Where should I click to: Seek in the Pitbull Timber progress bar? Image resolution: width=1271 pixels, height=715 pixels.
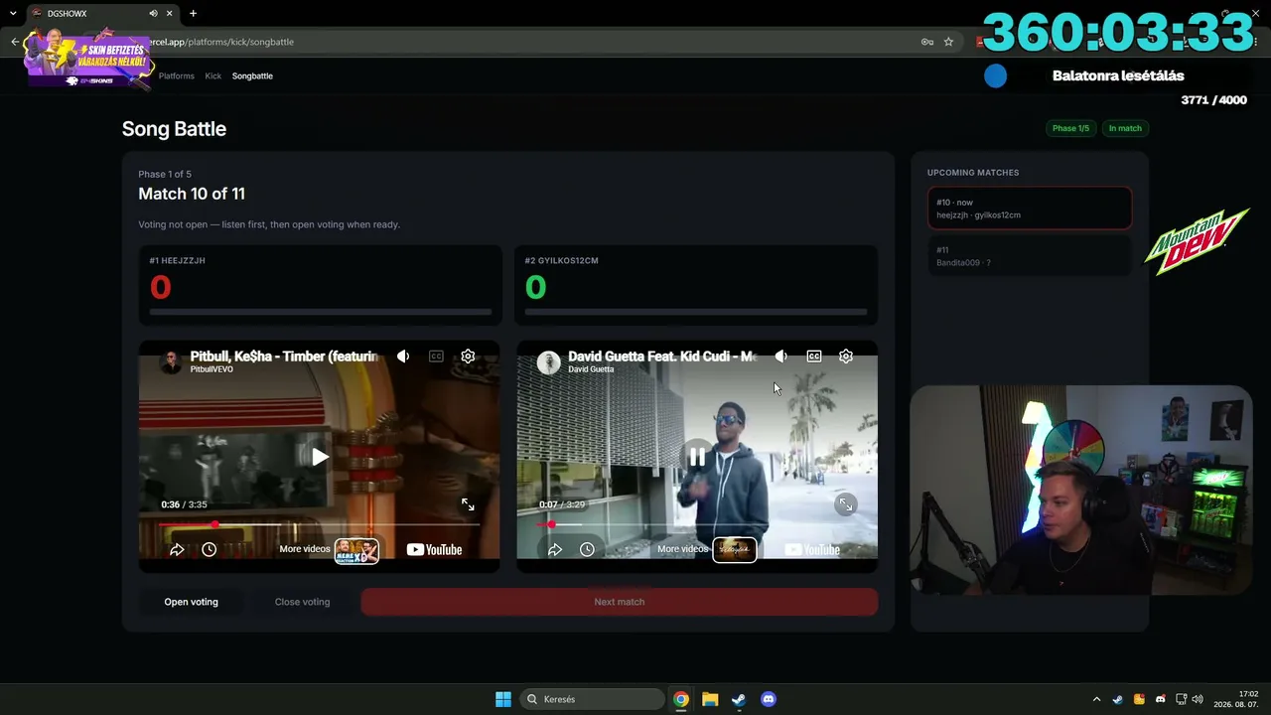(x=319, y=524)
